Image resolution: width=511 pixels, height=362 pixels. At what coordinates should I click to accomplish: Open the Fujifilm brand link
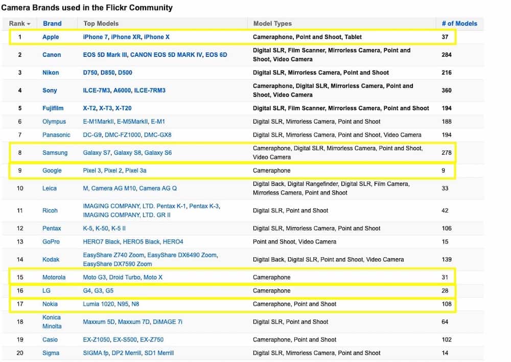[x=53, y=108]
